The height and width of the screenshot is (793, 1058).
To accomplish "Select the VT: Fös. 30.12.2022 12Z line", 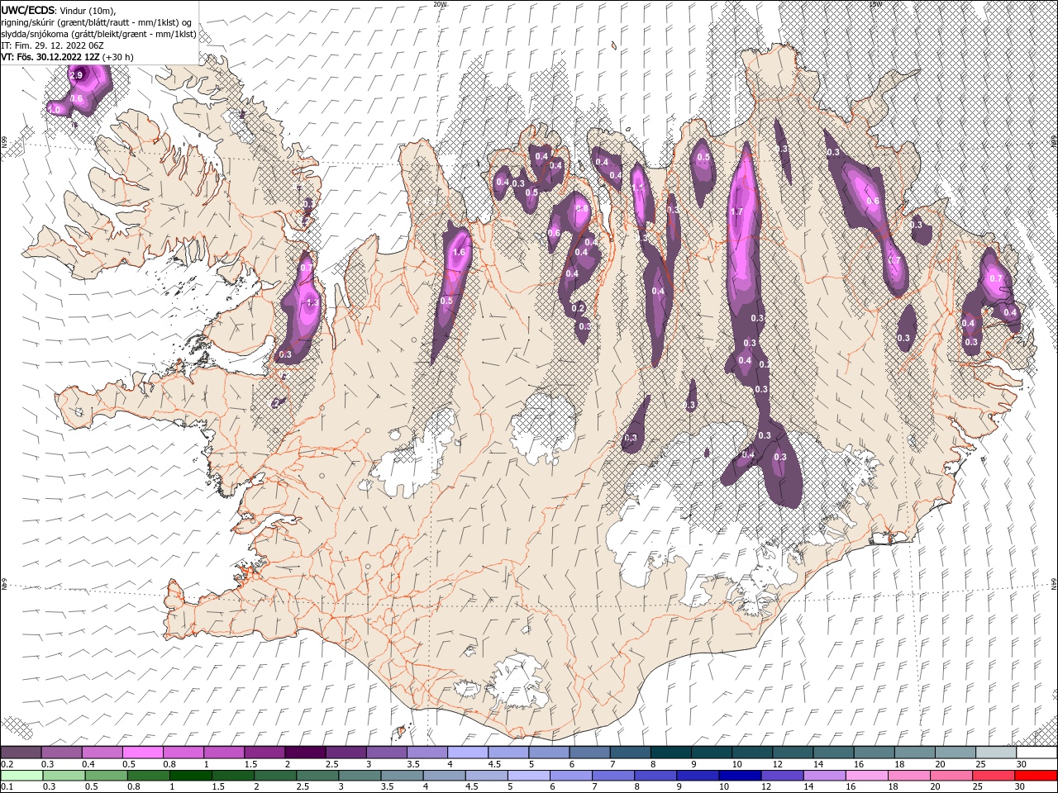I will point(68,57).
